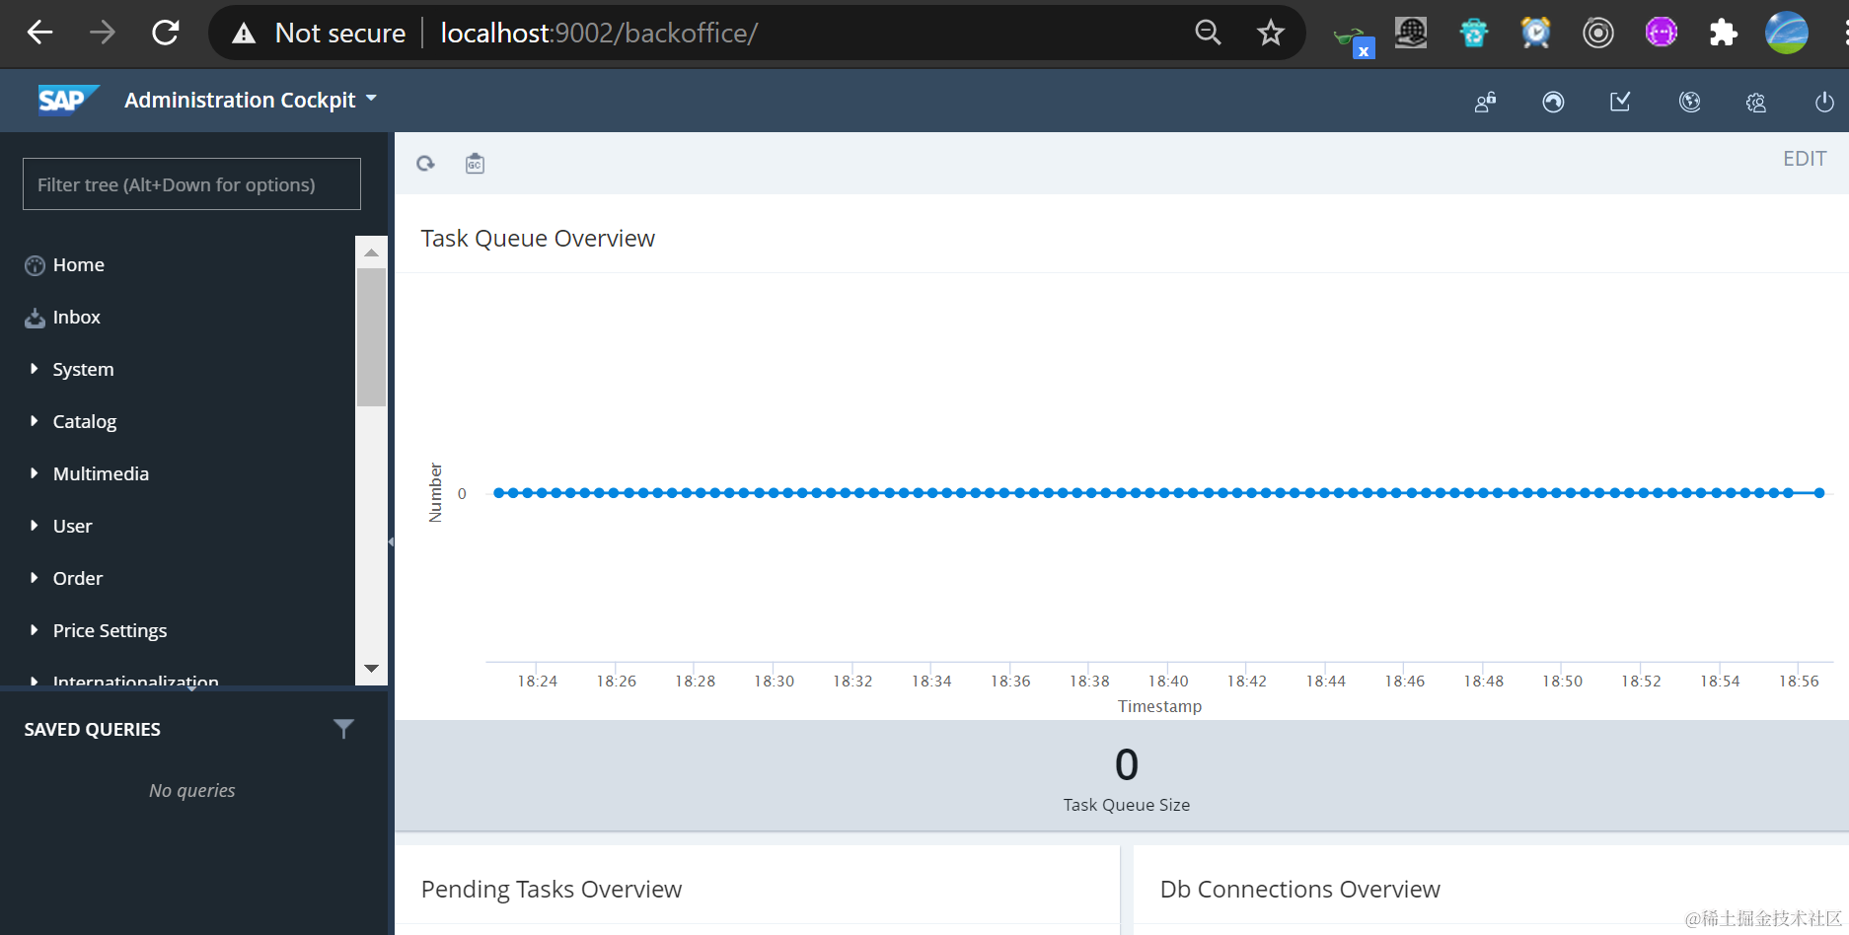This screenshot has height=935, width=1849.
Task: Click the Task Queue Overview heading
Action: (538, 239)
